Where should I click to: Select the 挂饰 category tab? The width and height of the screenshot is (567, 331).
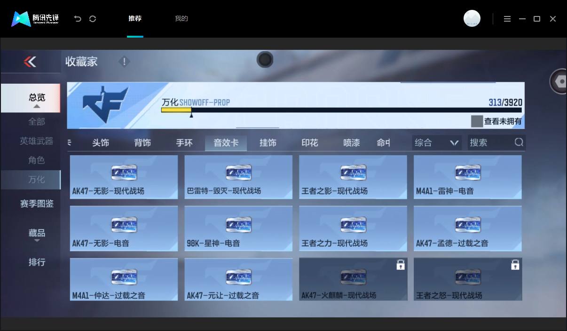(x=268, y=142)
